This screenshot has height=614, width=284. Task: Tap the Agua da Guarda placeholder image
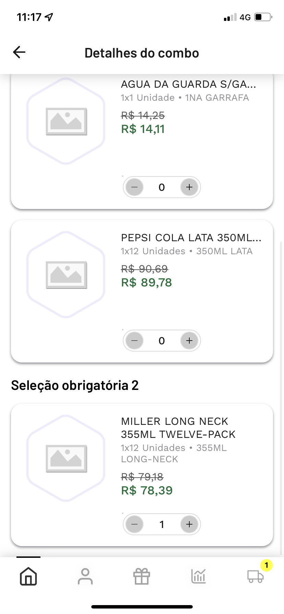pyautogui.click(x=66, y=121)
